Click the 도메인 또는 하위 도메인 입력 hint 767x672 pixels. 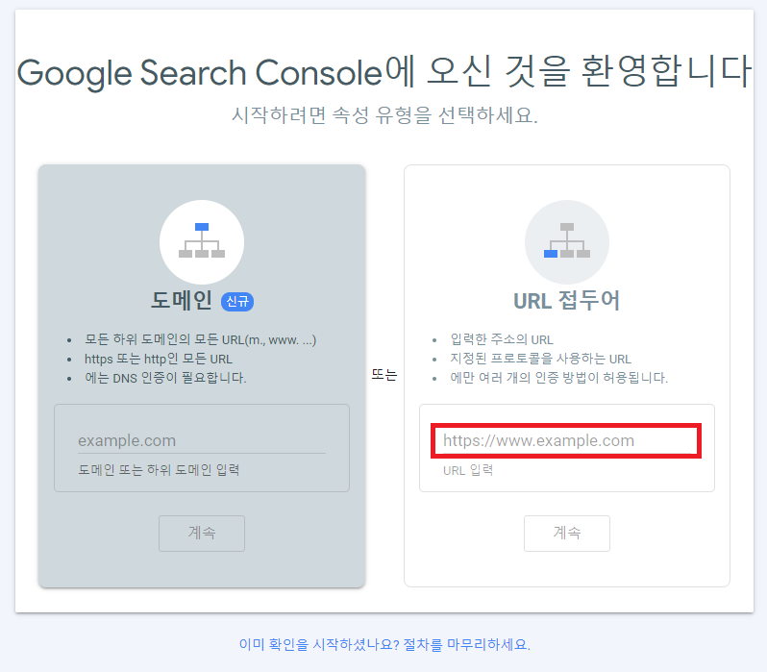159,470
